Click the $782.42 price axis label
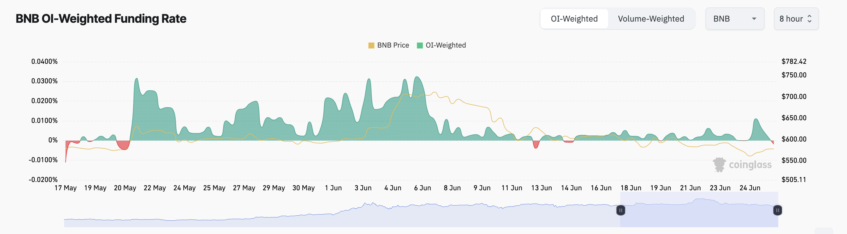This screenshot has width=847, height=234. click(x=794, y=61)
